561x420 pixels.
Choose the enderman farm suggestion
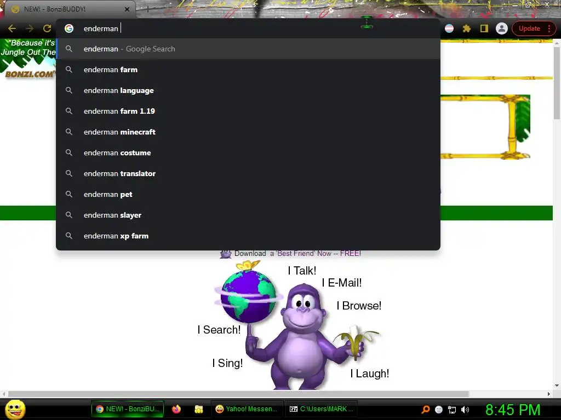pyautogui.click(x=248, y=69)
